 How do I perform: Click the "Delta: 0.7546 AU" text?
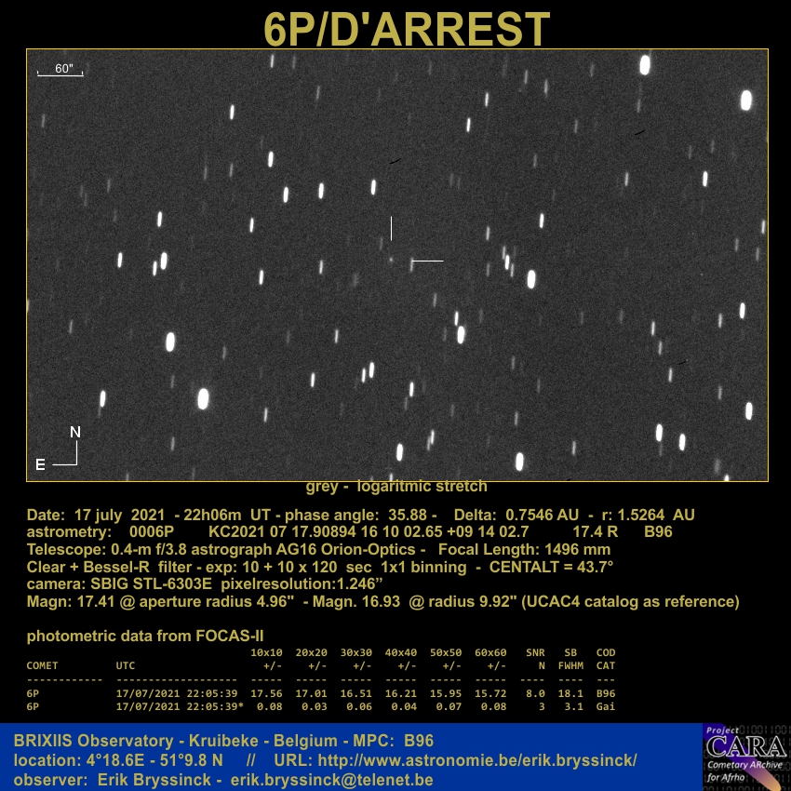[x=516, y=515]
